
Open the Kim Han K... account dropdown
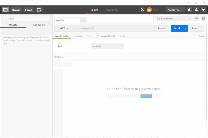tap(175, 10)
